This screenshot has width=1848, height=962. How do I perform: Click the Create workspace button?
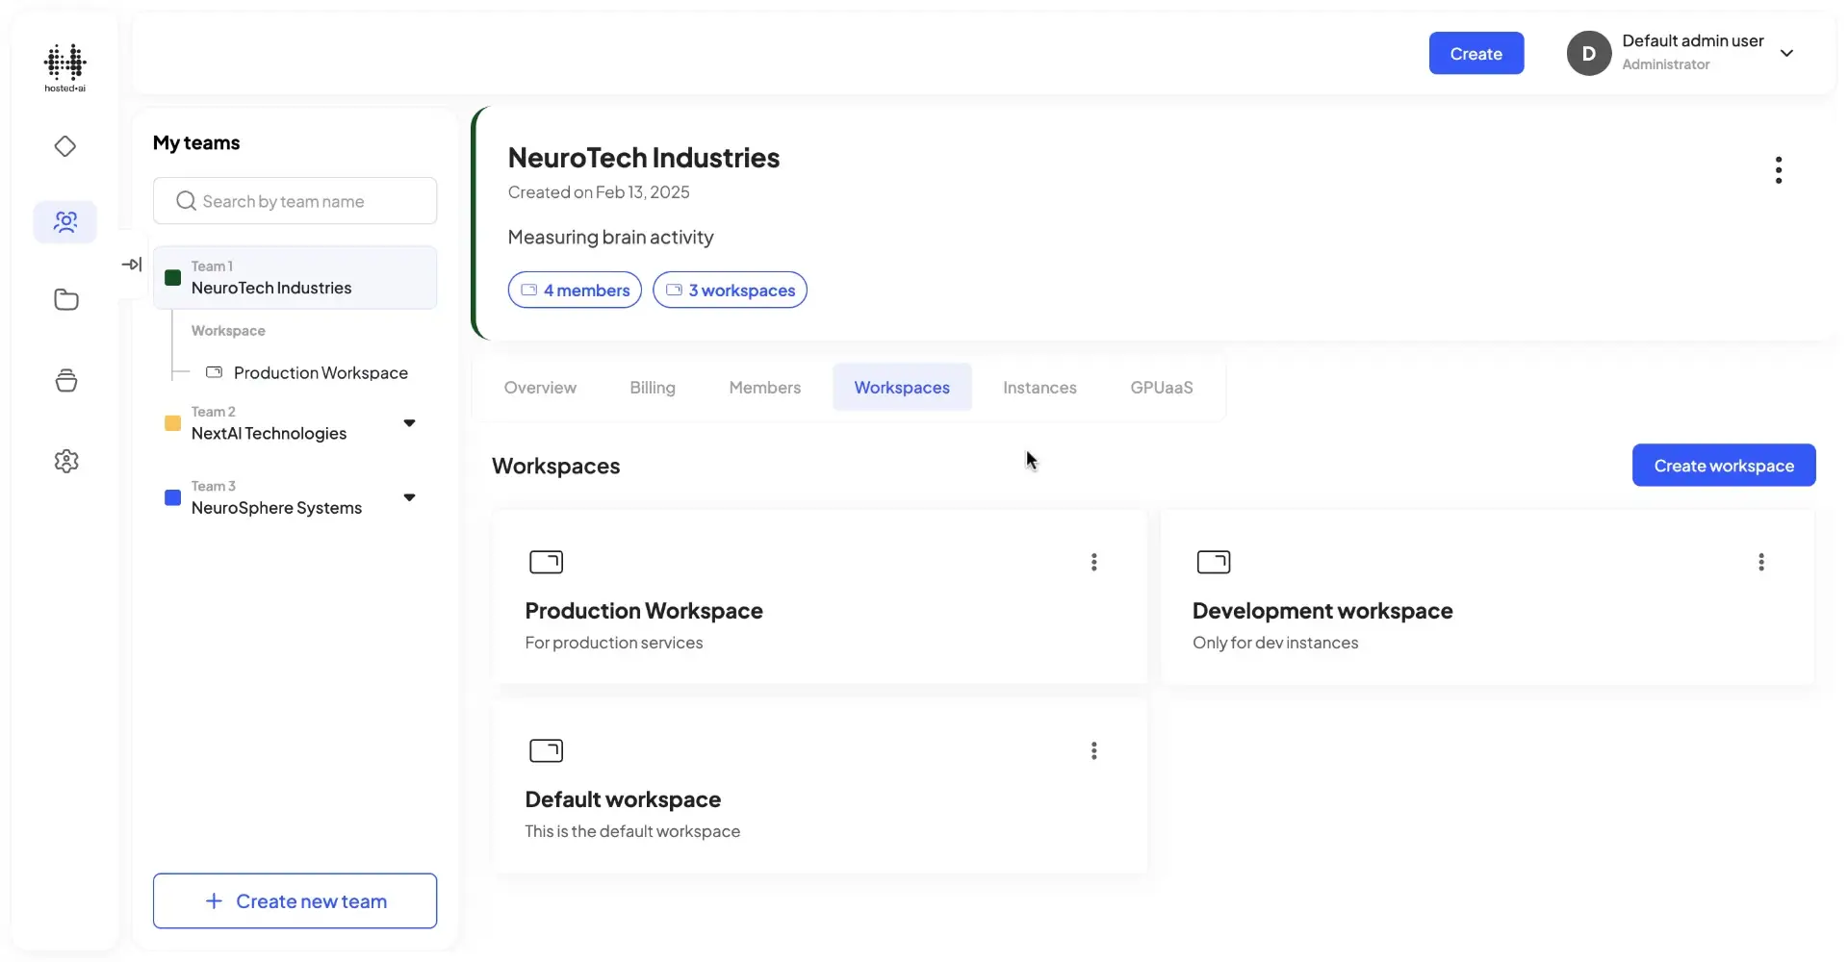point(1723,465)
